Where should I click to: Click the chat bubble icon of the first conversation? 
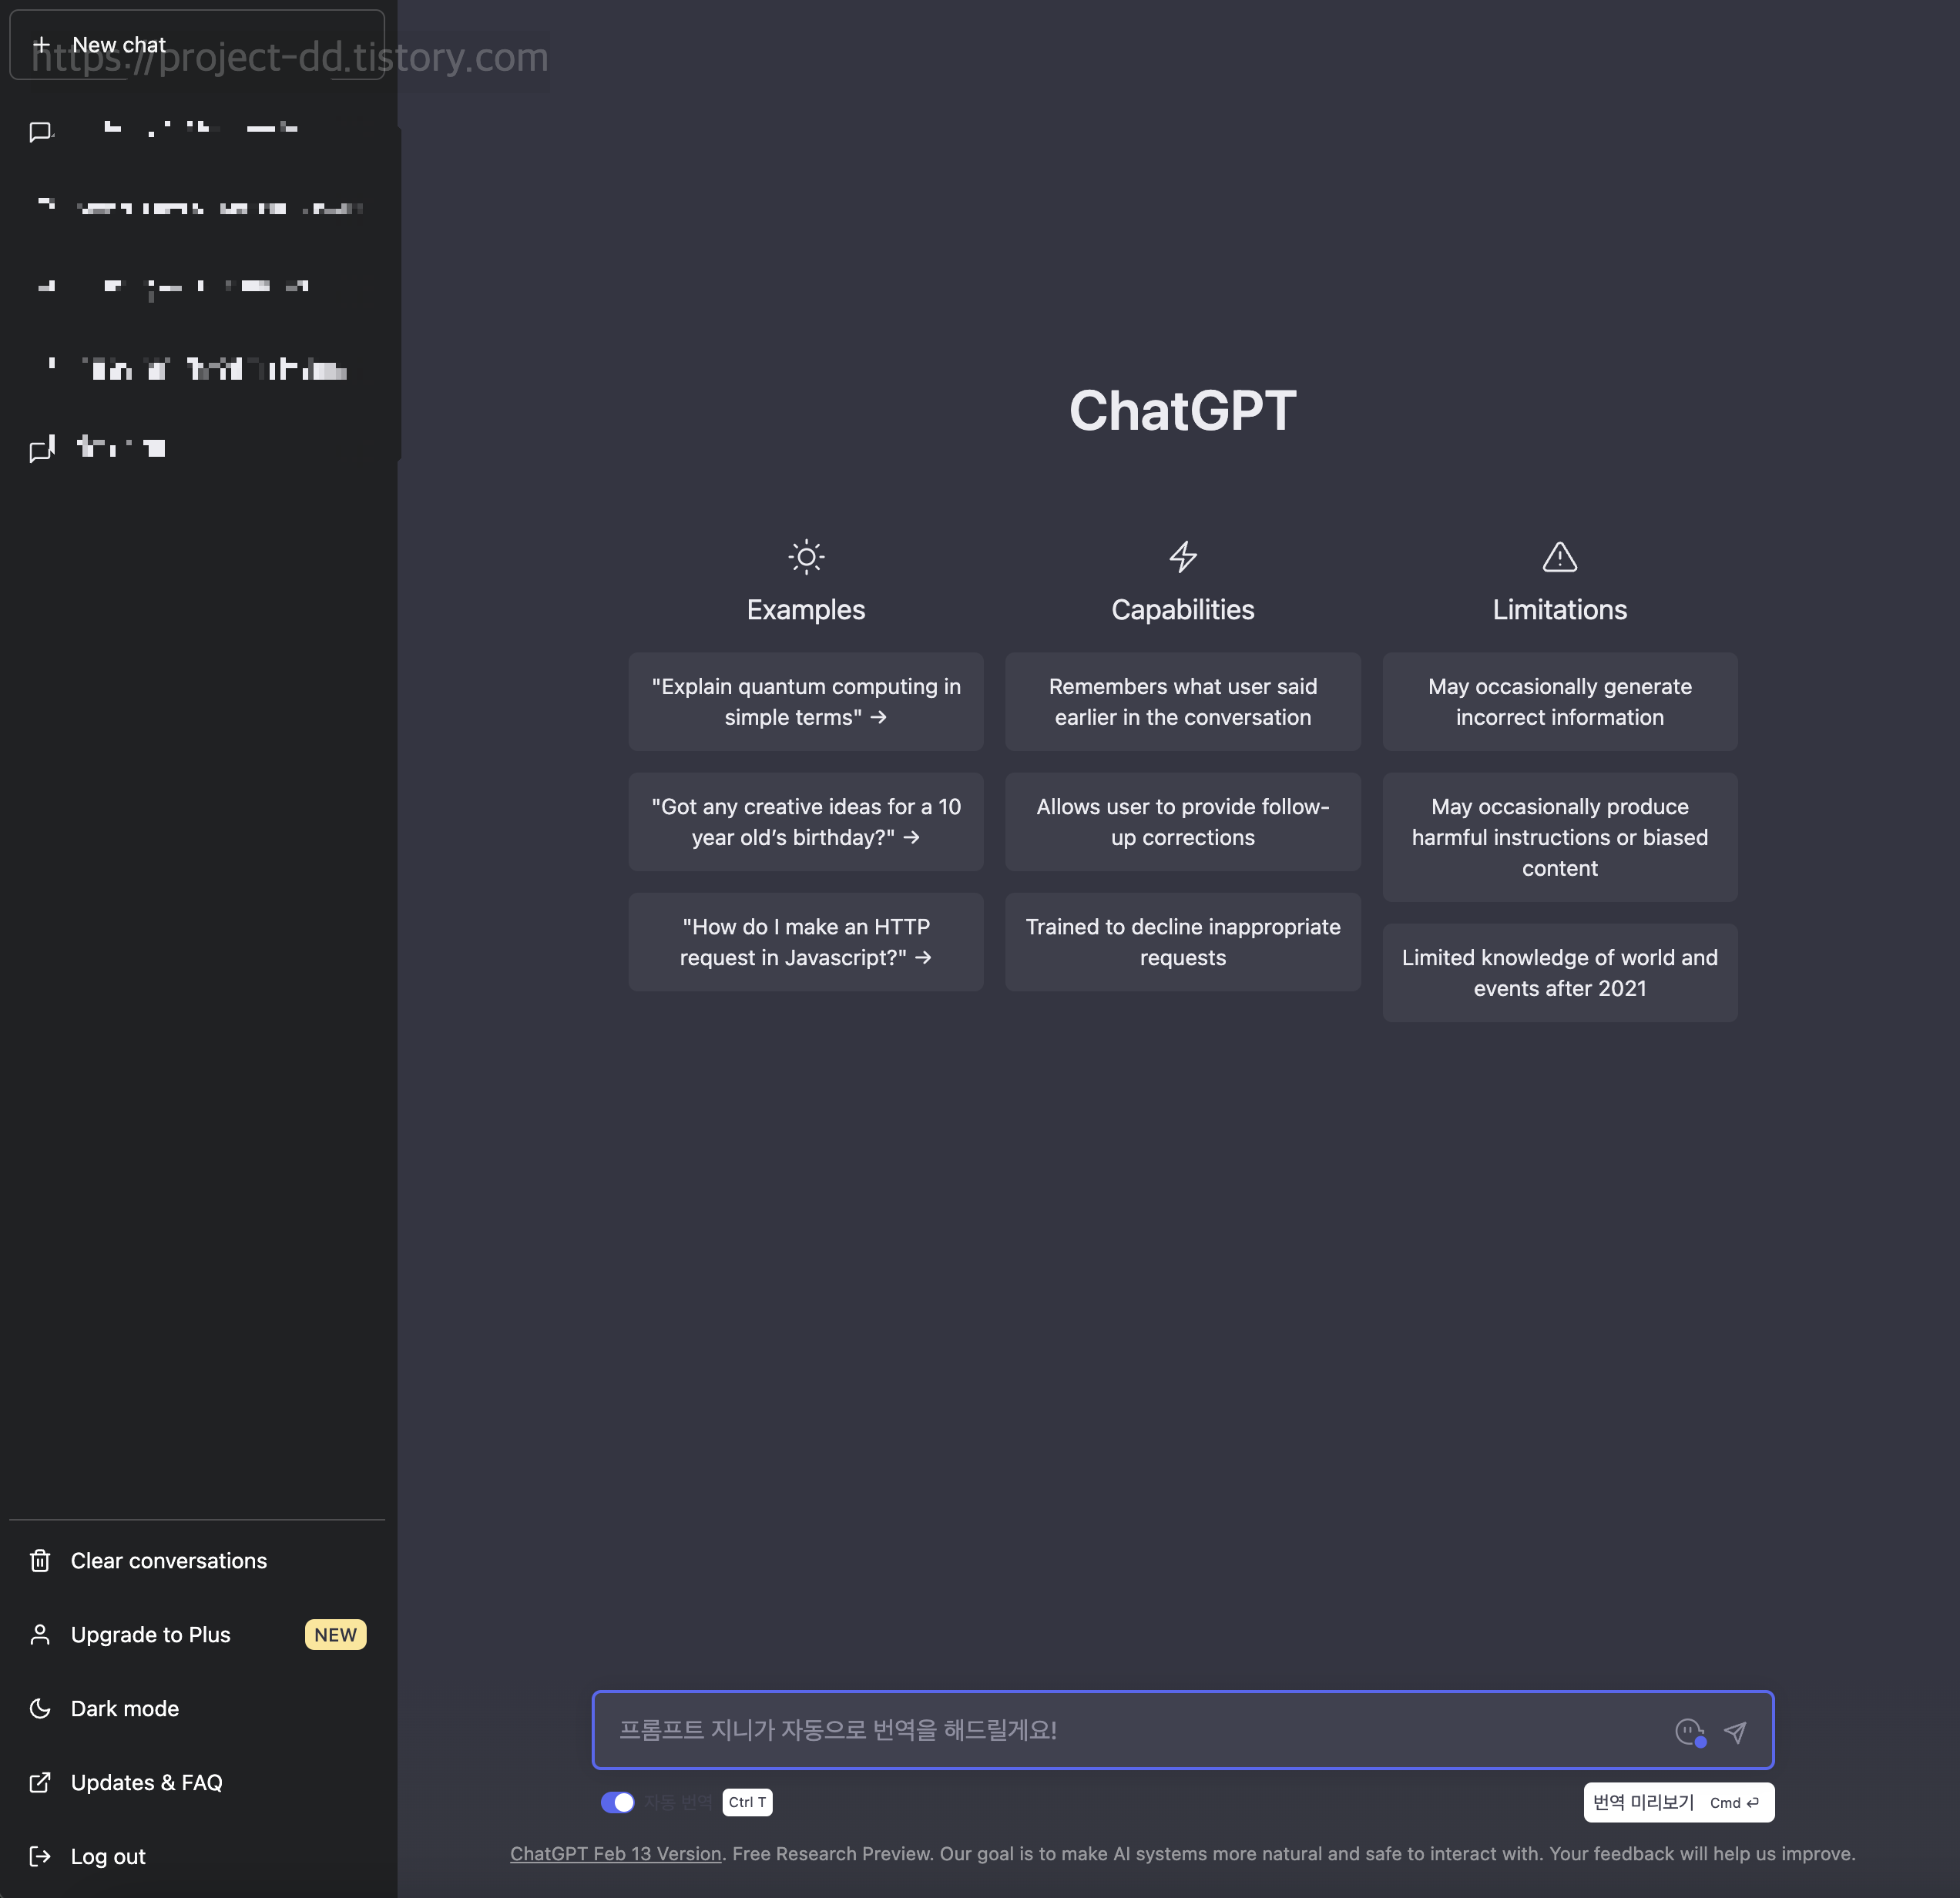click(x=40, y=132)
